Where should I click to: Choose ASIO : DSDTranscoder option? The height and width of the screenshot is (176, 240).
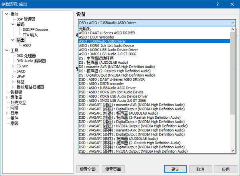[x=154, y=37]
